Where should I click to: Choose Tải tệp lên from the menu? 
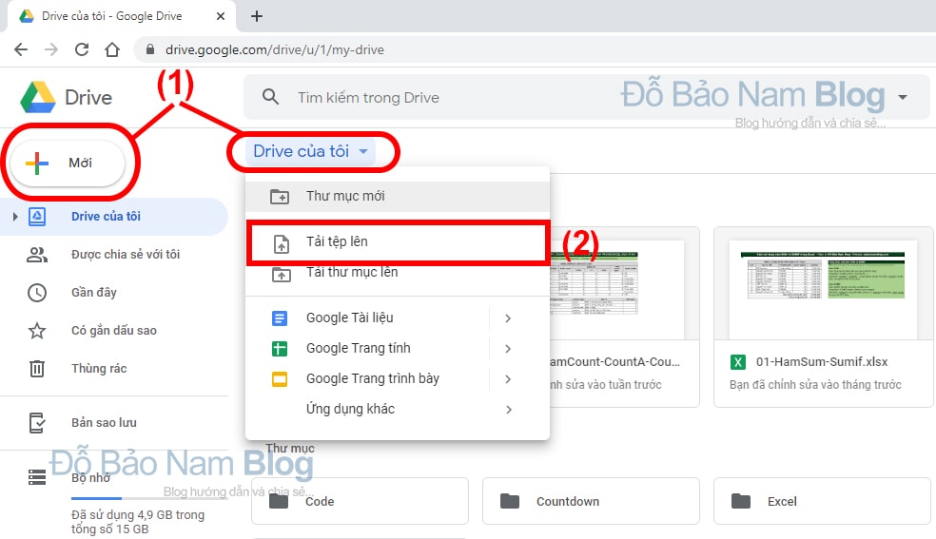(398, 242)
